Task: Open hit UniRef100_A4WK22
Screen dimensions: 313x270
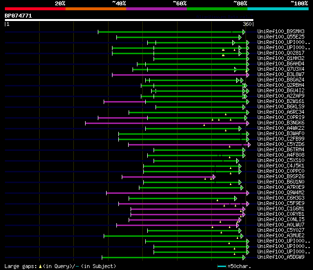Action: (281, 128)
